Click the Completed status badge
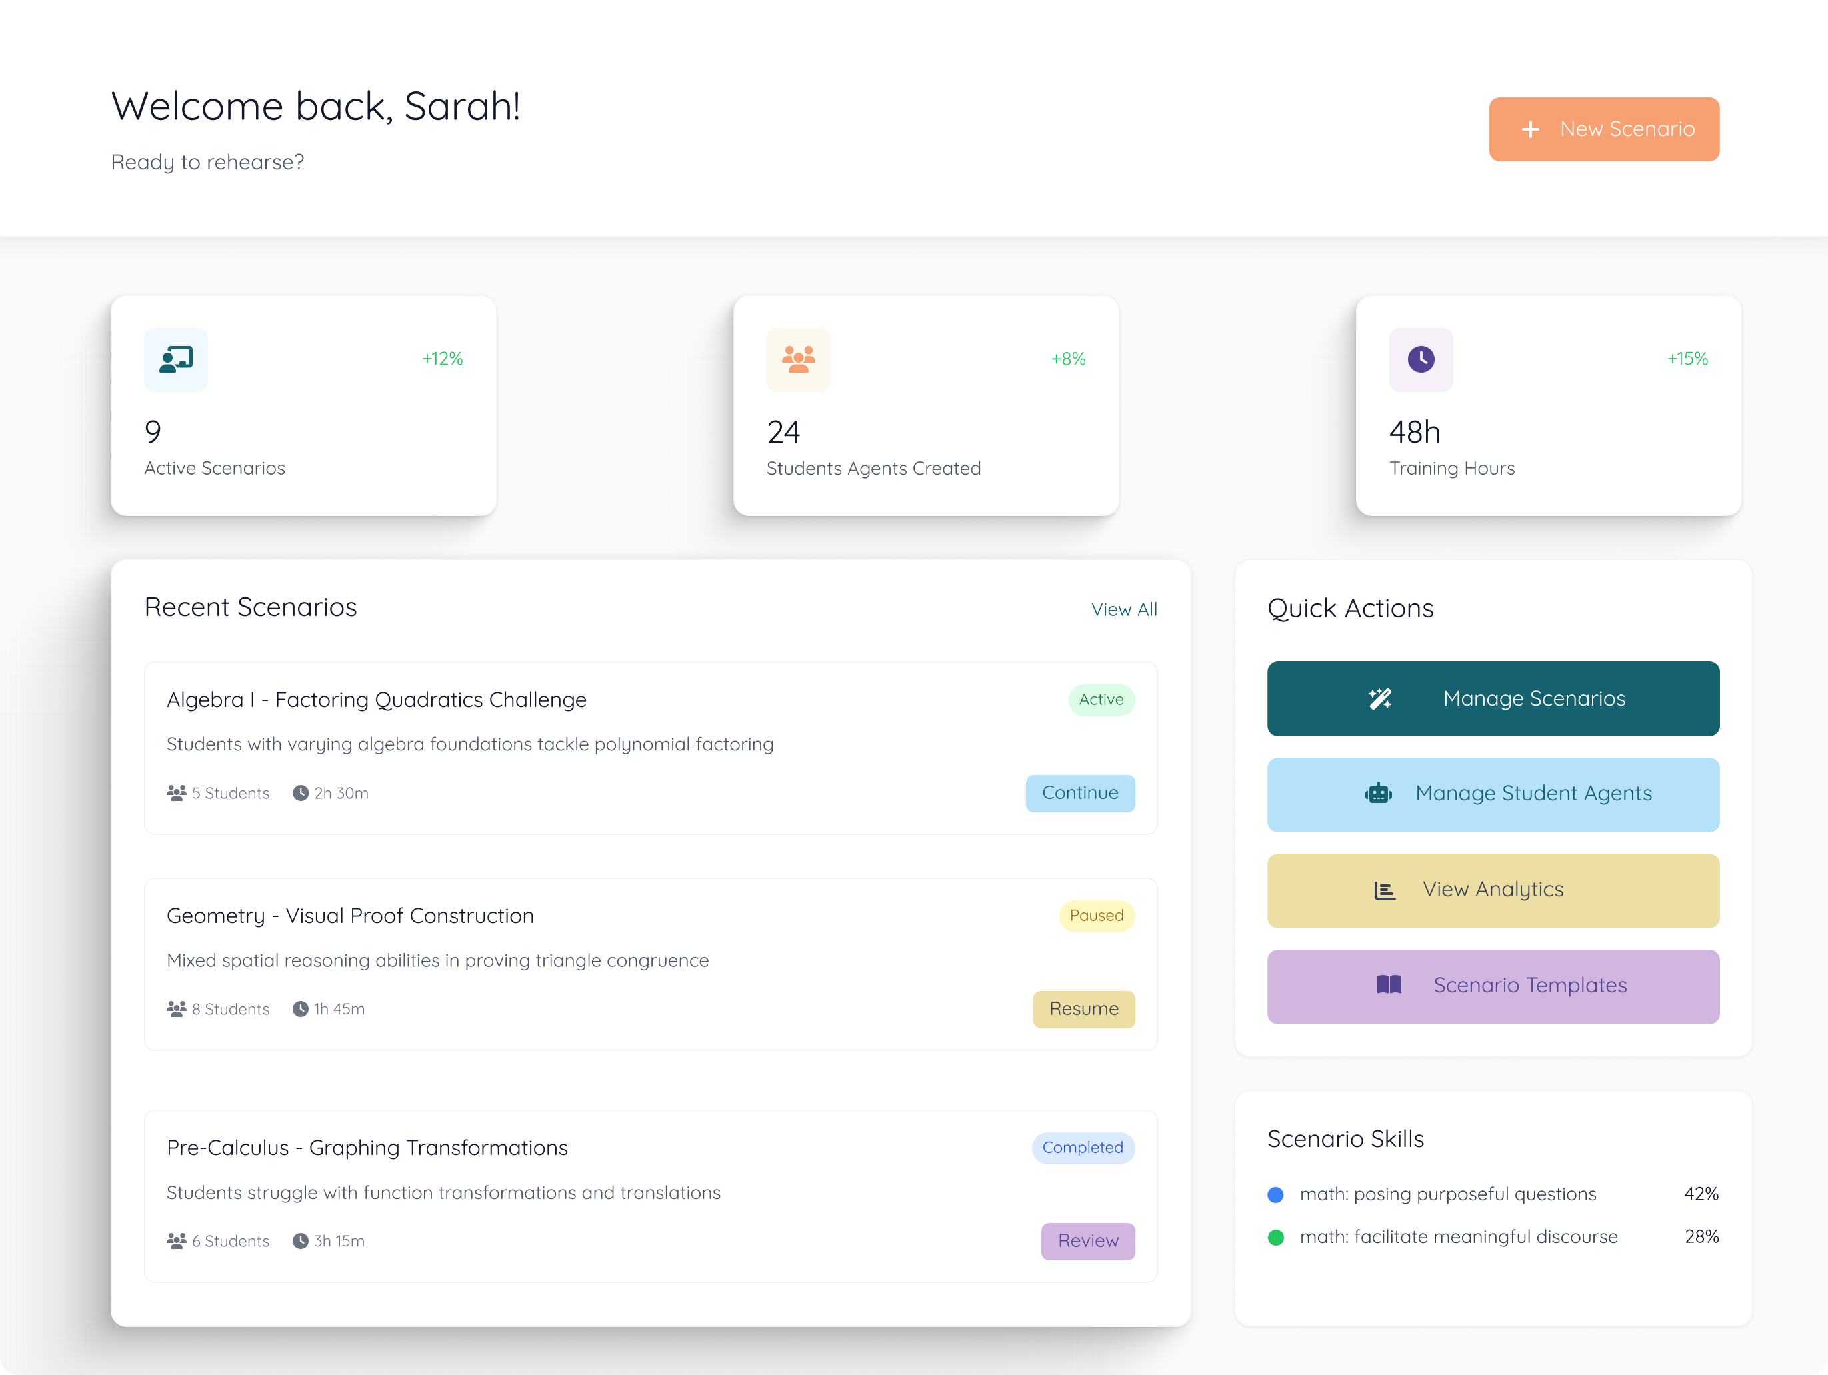1828x1375 pixels. point(1082,1148)
